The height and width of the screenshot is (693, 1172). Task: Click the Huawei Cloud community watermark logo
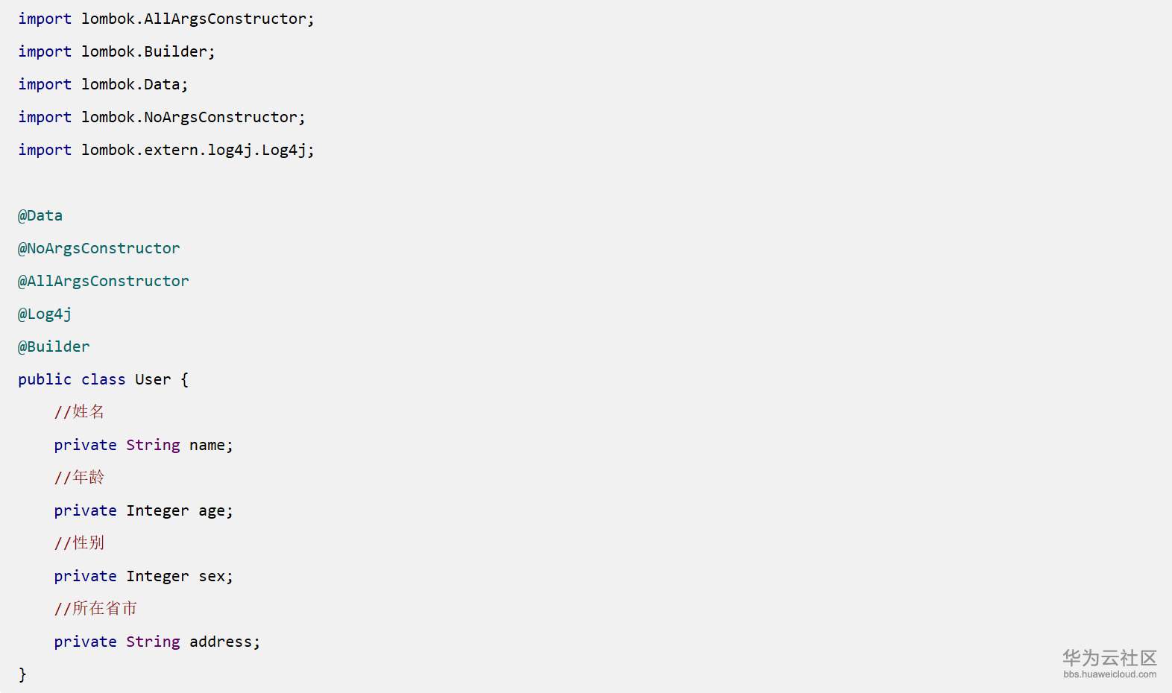pos(1109,657)
